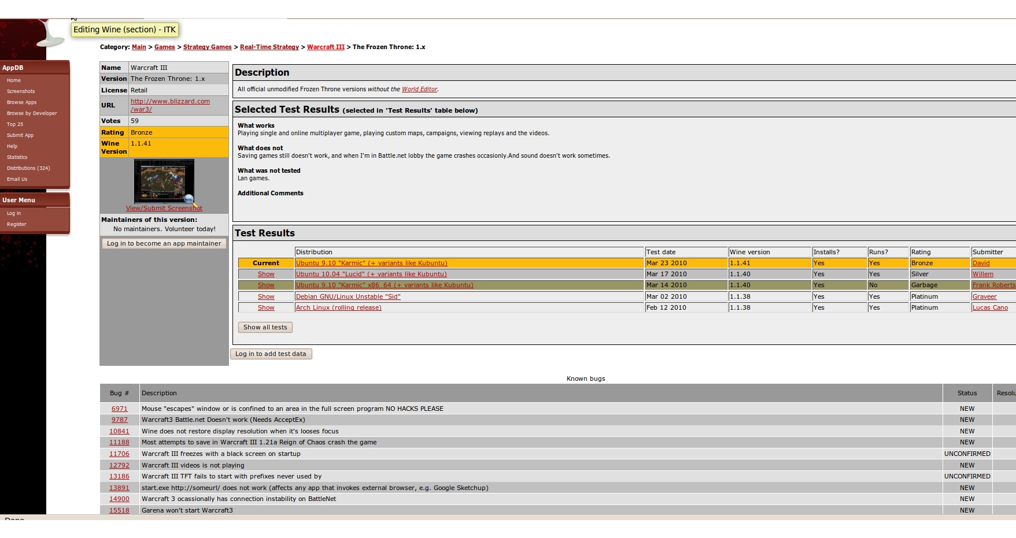1016x538 pixels.
Task: Click Log in under User Menu
Action: click(x=14, y=213)
